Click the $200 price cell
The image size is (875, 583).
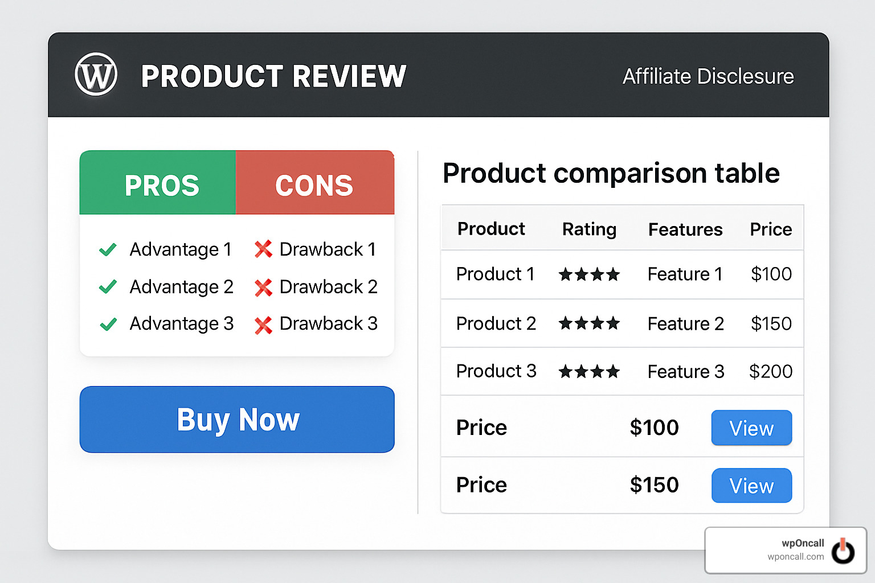(771, 372)
